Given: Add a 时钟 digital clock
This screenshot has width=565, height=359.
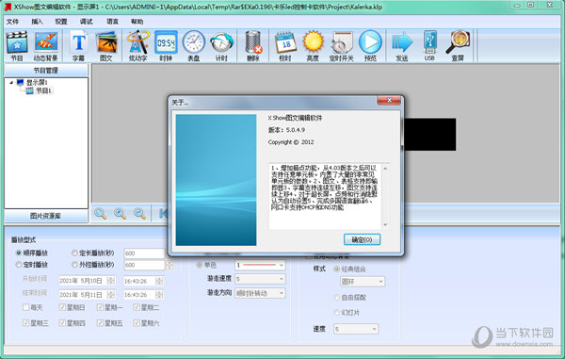Looking at the screenshot, I should click(166, 46).
